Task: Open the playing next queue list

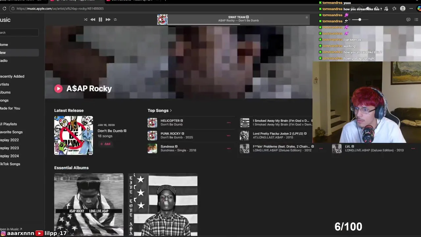Action: coord(416,19)
